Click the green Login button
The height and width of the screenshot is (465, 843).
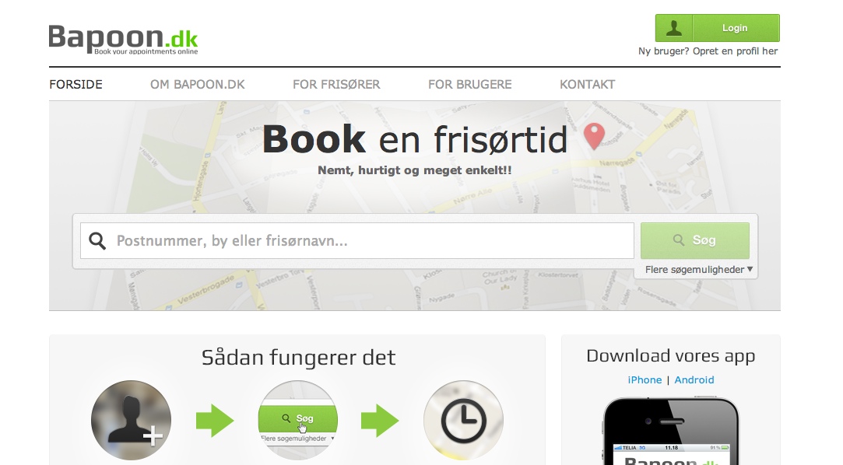click(717, 28)
